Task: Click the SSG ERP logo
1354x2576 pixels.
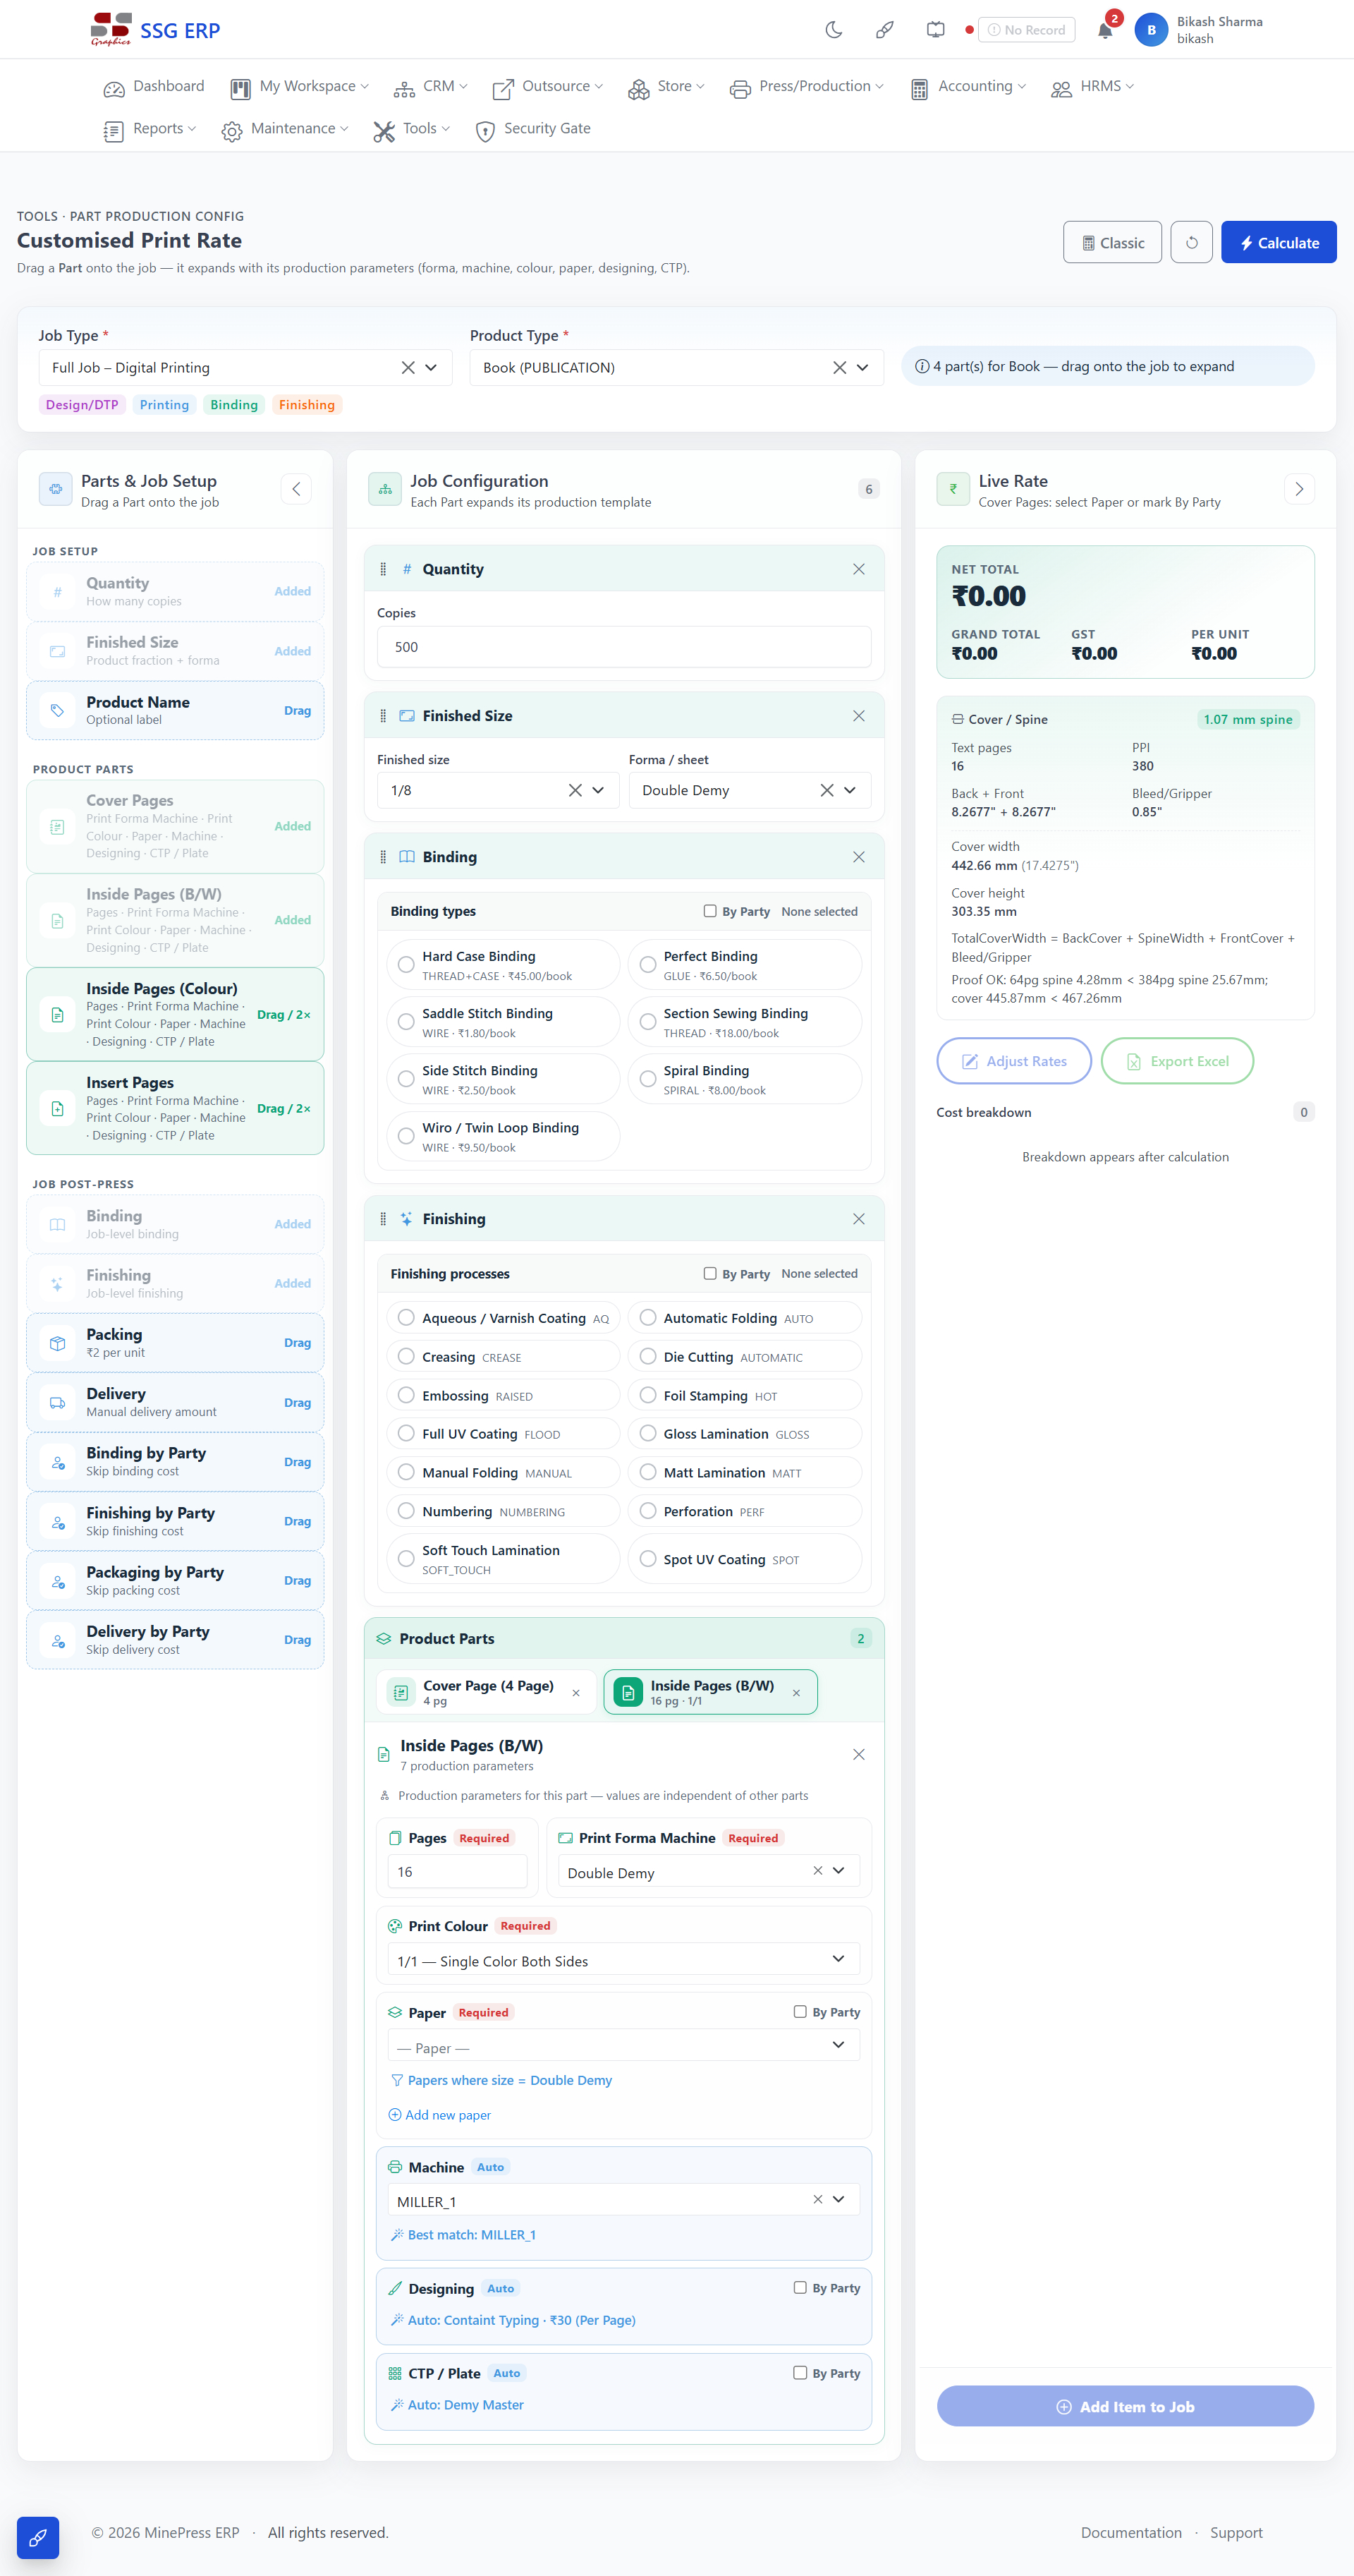Action: click(x=156, y=30)
